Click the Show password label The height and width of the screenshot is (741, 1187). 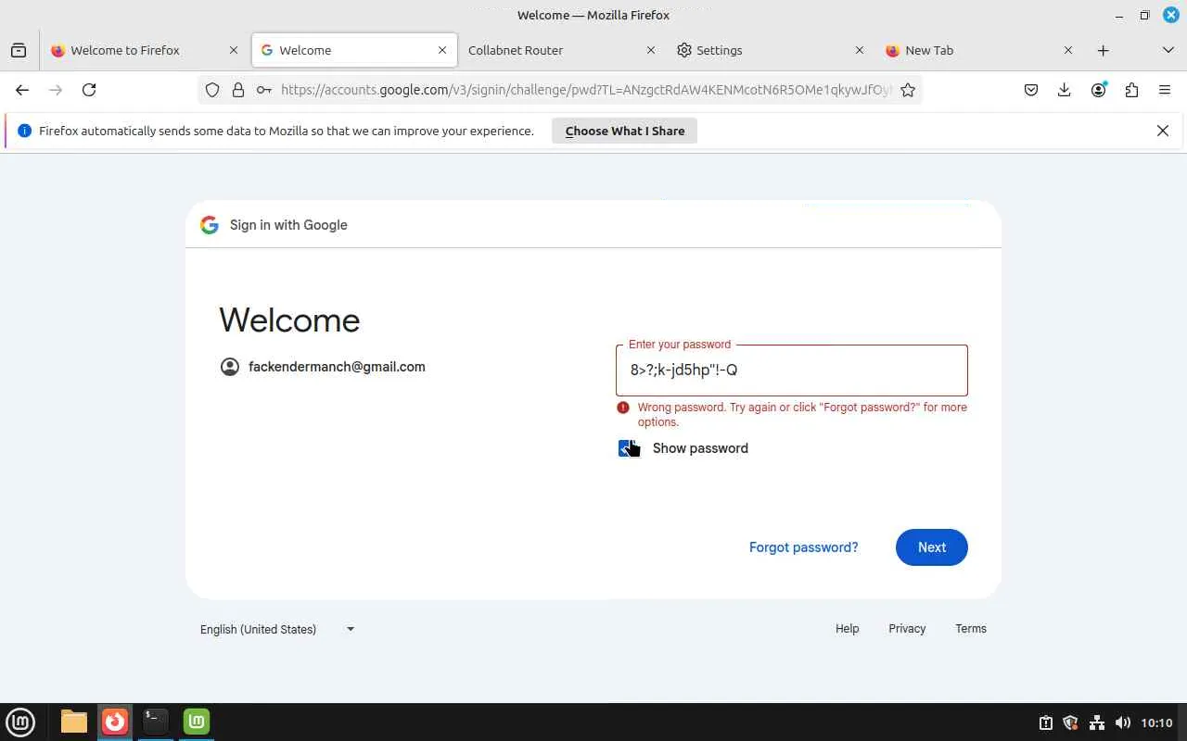coord(700,448)
